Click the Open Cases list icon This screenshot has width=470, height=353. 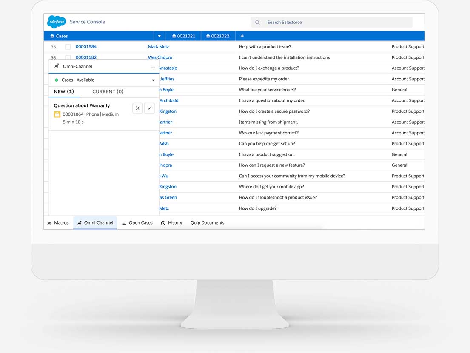[123, 222]
